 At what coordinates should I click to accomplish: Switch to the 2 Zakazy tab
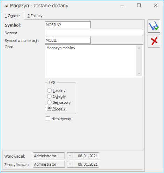click(35, 16)
